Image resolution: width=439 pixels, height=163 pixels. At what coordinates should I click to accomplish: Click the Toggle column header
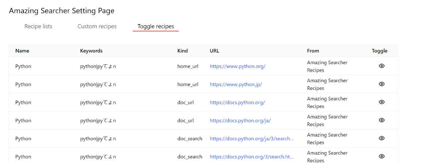tap(380, 51)
